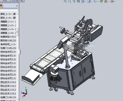Open the View Settings dropdown arrow
The width and height of the screenshot is (123, 101).
[x=115, y=2]
